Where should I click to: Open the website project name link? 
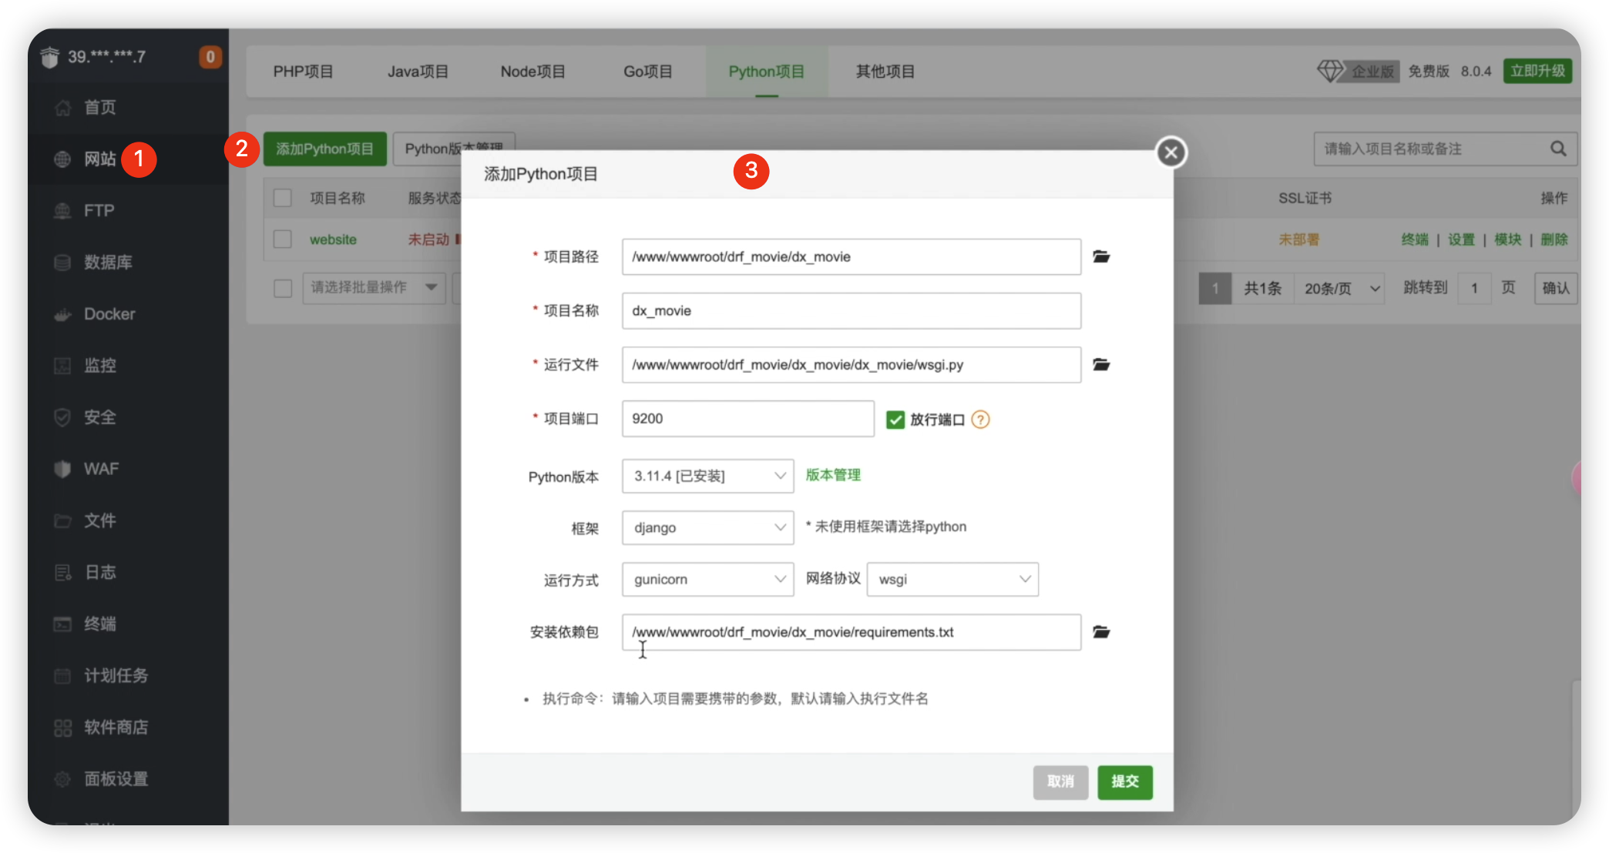(x=333, y=239)
